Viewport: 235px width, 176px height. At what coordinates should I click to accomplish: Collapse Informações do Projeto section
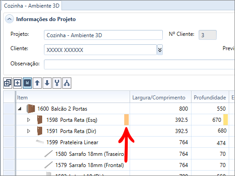(x=9, y=19)
